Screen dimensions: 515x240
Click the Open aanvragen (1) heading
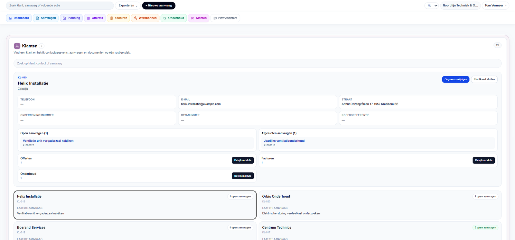point(34,133)
